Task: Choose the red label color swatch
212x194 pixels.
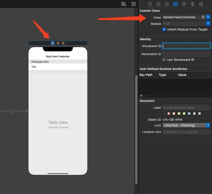Action: tap(169, 114)
